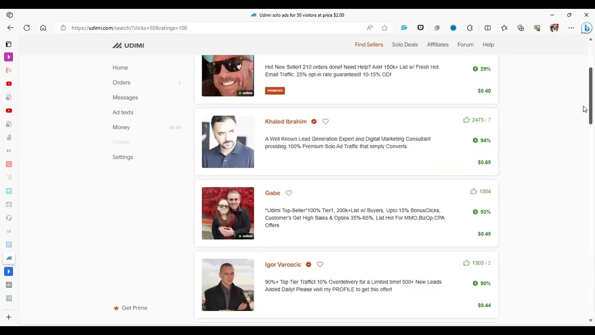Click the PROMOTED badge
Screen dimensions: 595x335
point(275,91)
